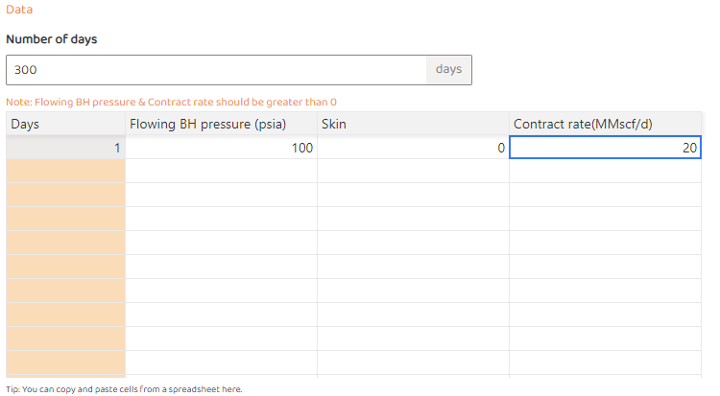Click the empty second-row Skin cell
720x396 pixels.
tap(413, 171)
